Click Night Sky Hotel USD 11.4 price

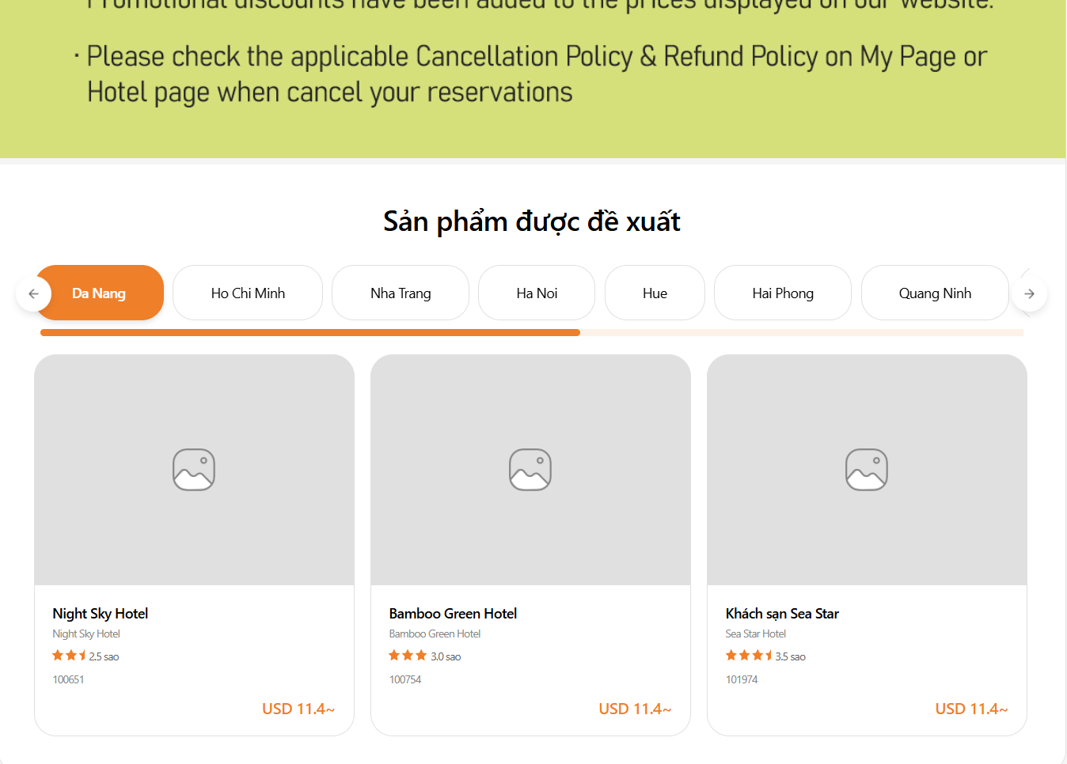click(298, 709)
